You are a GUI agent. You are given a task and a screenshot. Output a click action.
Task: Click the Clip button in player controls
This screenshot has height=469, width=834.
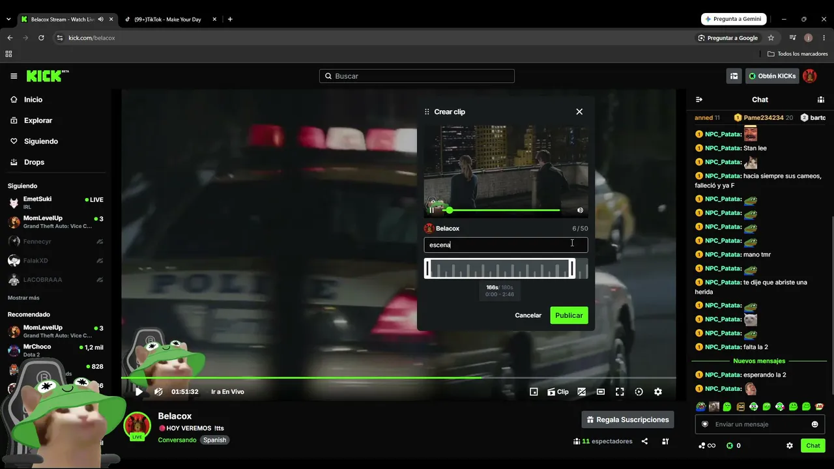tap(558, 391)
